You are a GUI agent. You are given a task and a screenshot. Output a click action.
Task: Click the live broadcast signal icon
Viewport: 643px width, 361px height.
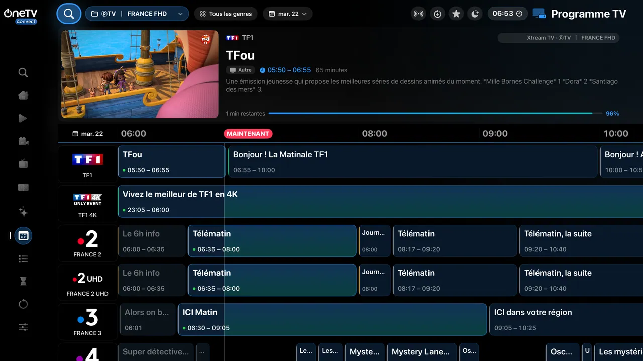[x=418, y=14]
